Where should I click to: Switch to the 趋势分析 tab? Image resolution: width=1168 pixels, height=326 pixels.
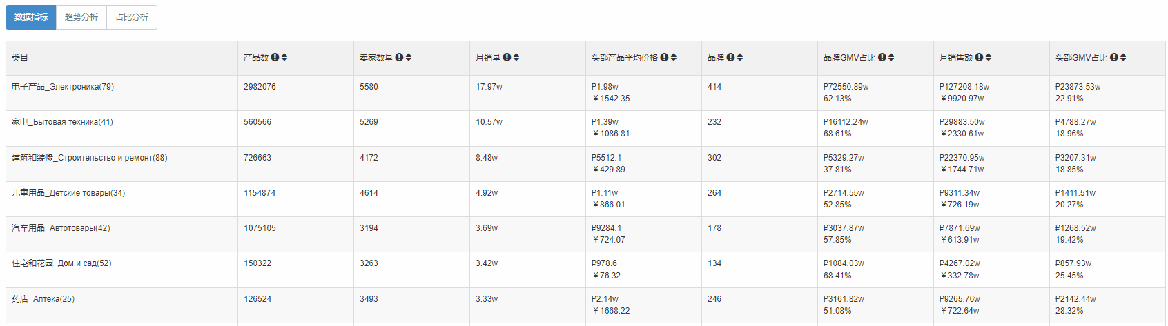(x=81, y=17)
